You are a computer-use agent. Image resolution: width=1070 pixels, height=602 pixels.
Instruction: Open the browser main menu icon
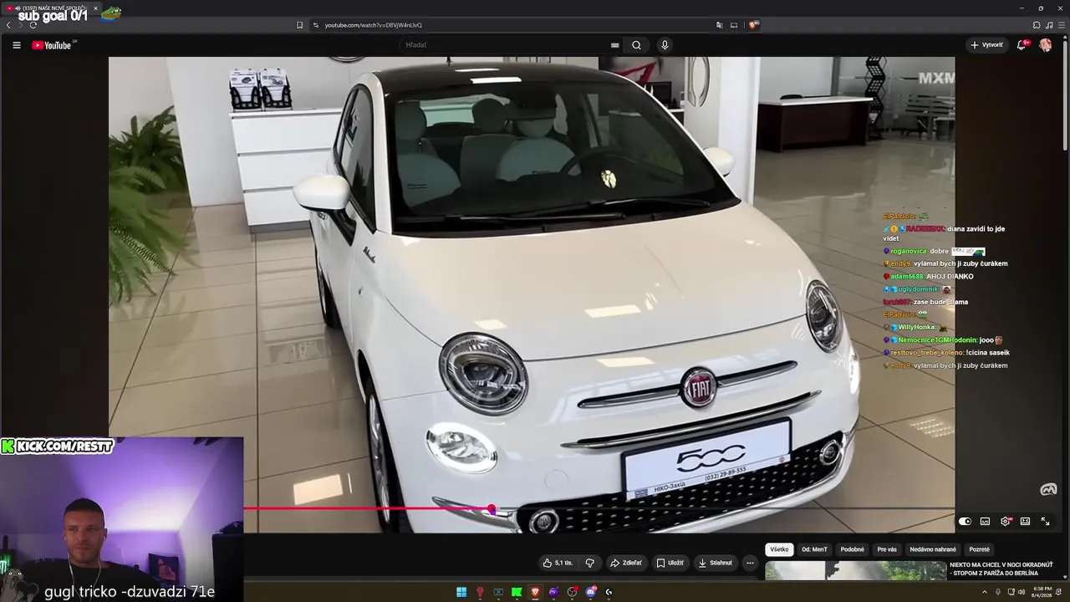[1061, 25]
